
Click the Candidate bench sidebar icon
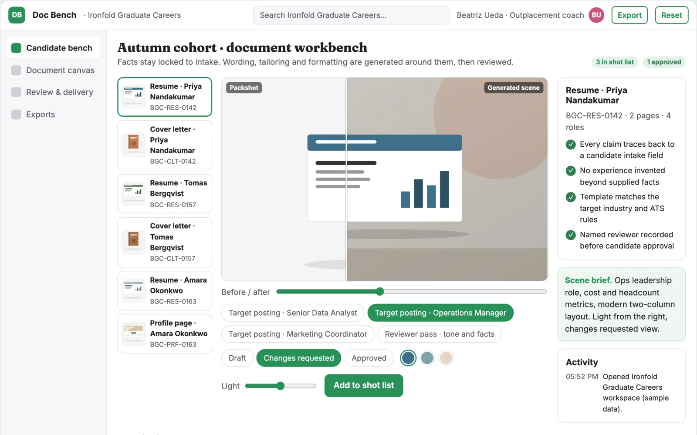coord(16,48)
